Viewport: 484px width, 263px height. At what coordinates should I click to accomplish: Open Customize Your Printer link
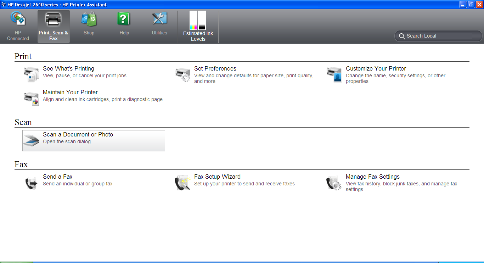[x=376, y=69]
